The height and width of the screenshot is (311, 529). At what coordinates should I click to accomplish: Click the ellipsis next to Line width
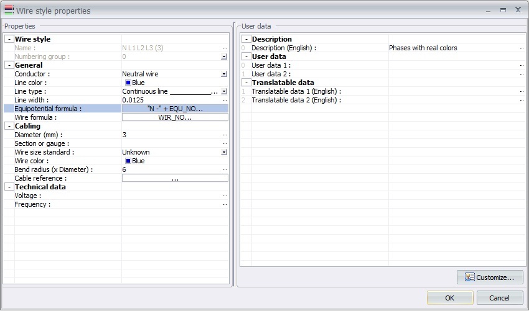[x=225, y=100]
